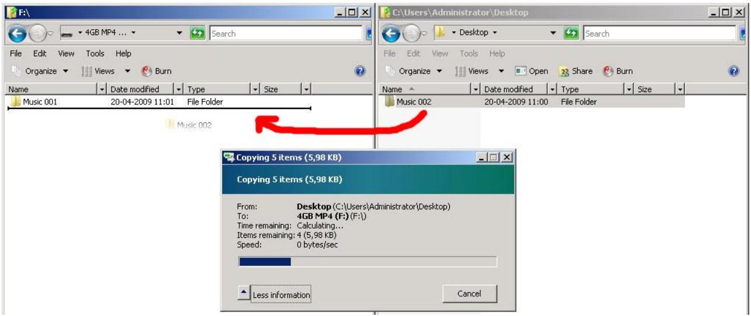Open the Tools menu in F:\ window

click(95, 53)
